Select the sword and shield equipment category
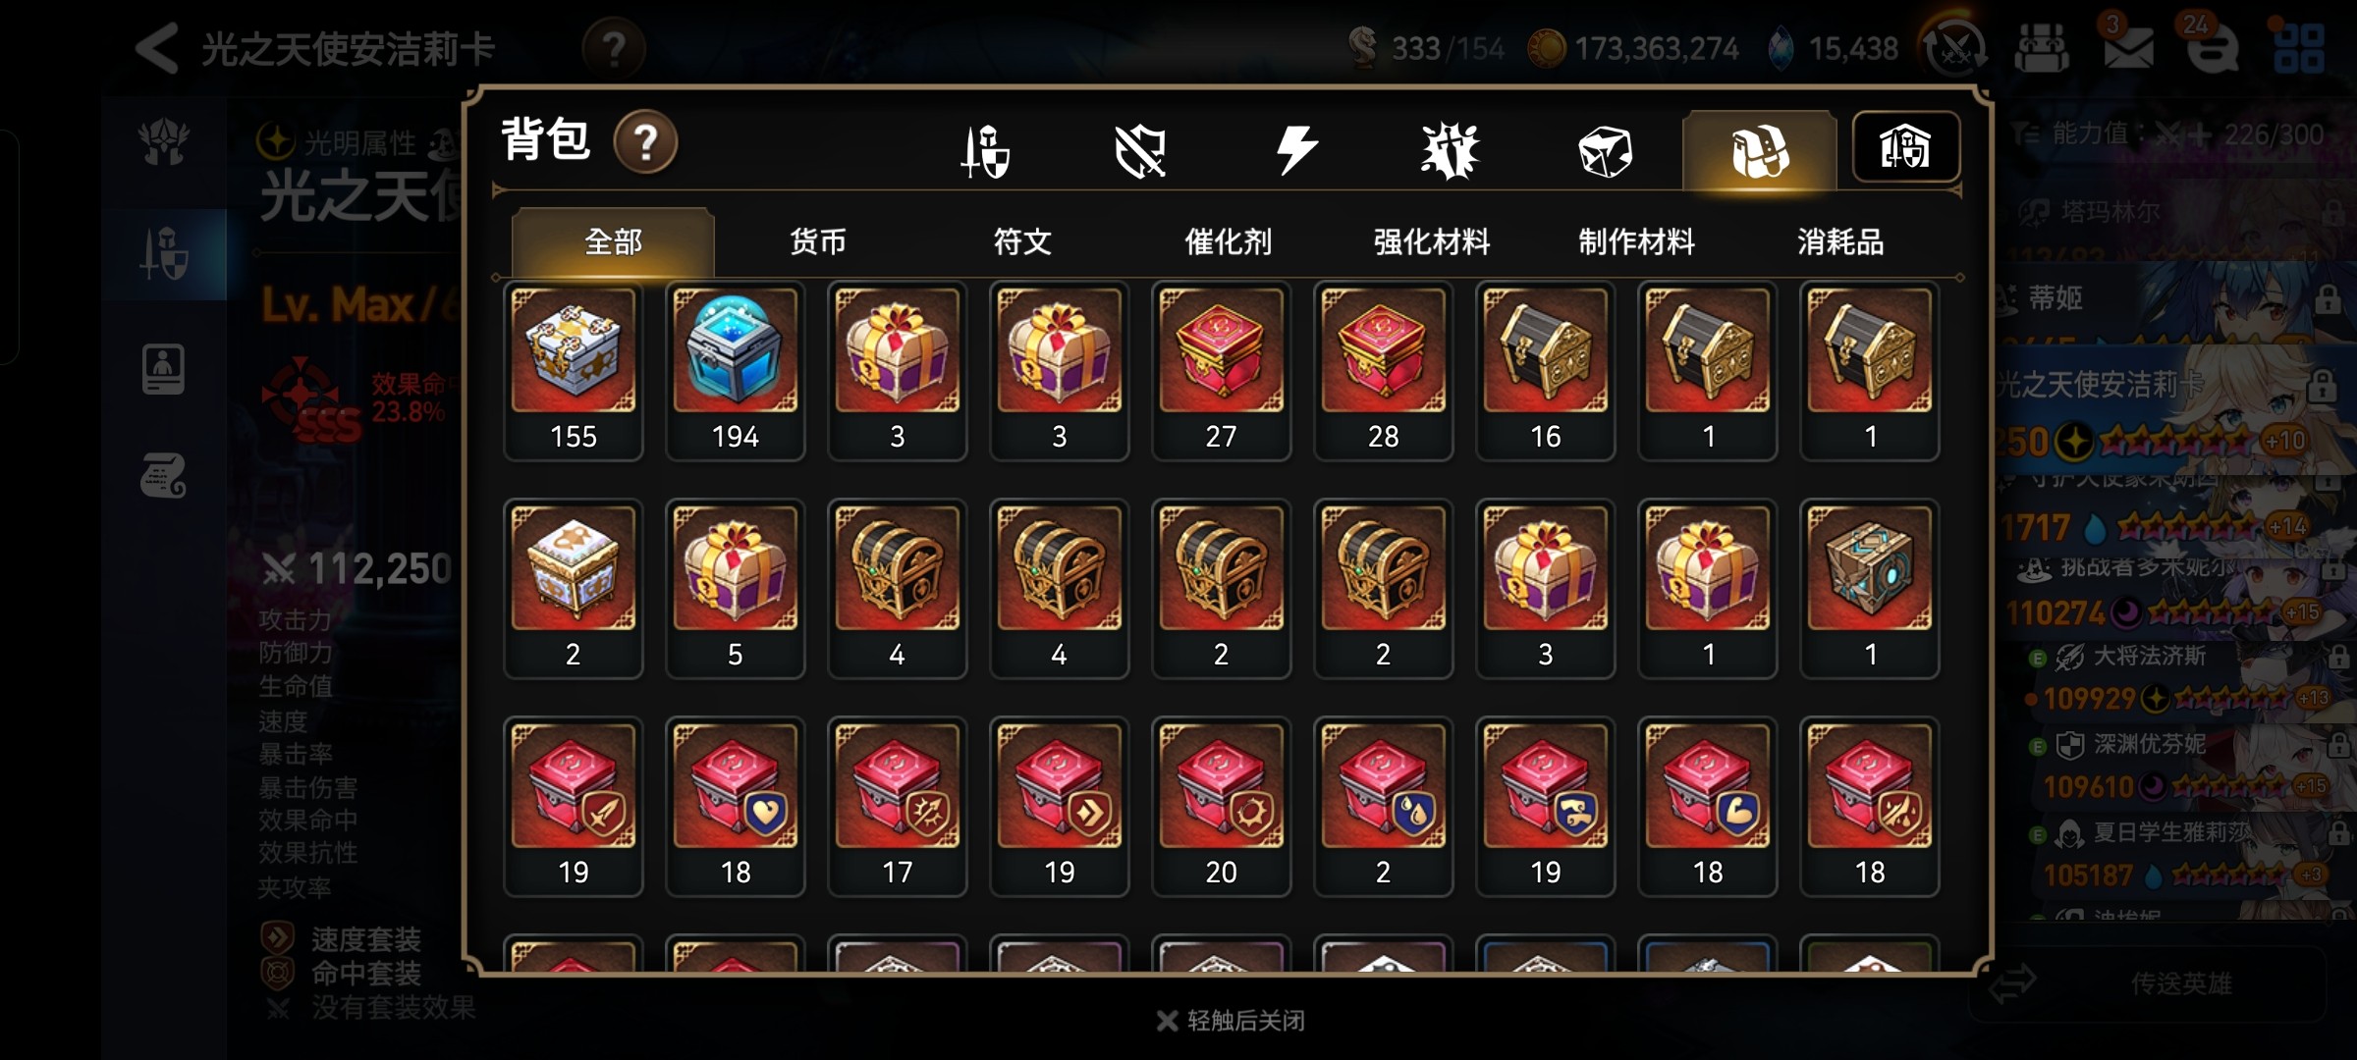Screen dimensions: 2357x1060 click(986, 151)
